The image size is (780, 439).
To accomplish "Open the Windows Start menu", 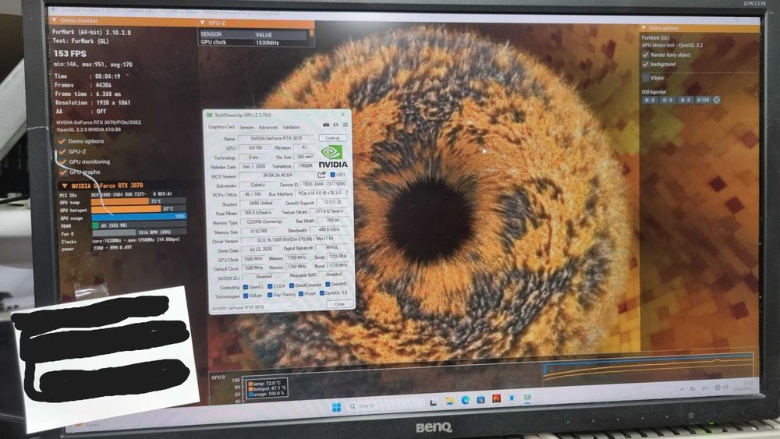I will pos(336,407).
